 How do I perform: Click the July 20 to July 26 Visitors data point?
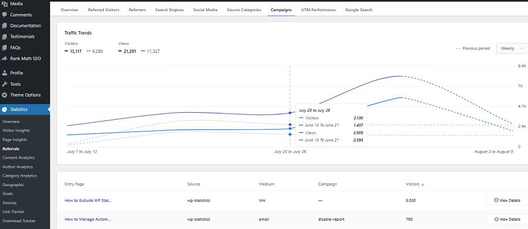point(290,129)
